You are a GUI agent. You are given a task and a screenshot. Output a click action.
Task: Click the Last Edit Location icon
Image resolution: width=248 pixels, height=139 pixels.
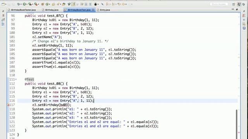coord(119,4)
